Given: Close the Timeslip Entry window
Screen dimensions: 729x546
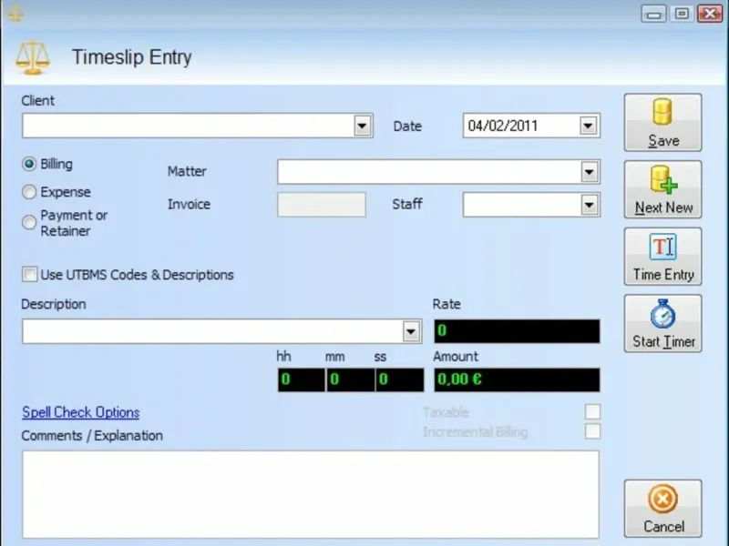Looking at the screenshot, I should pos(710,14).
